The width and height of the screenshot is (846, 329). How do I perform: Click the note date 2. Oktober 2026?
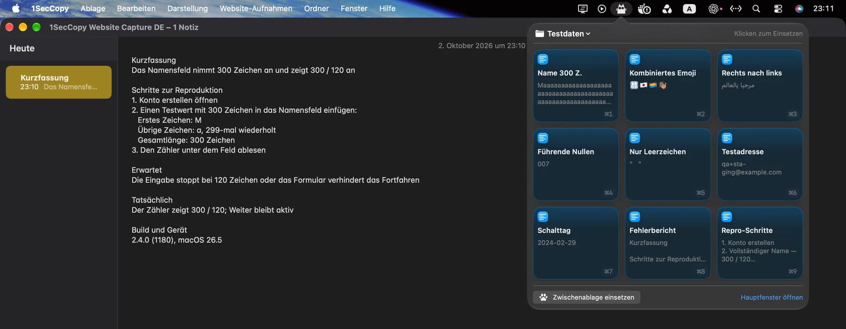pos(482,46)
